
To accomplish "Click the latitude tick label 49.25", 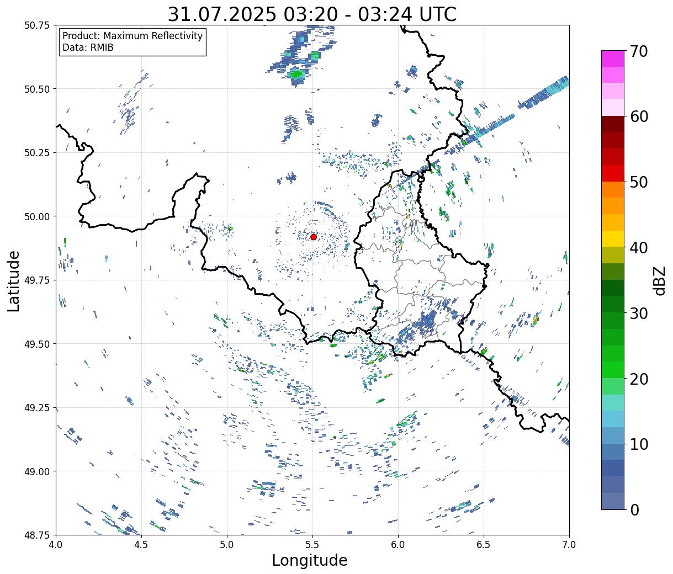I will 37,408.
